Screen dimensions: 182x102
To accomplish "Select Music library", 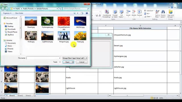I will click(x=8, y=46).
